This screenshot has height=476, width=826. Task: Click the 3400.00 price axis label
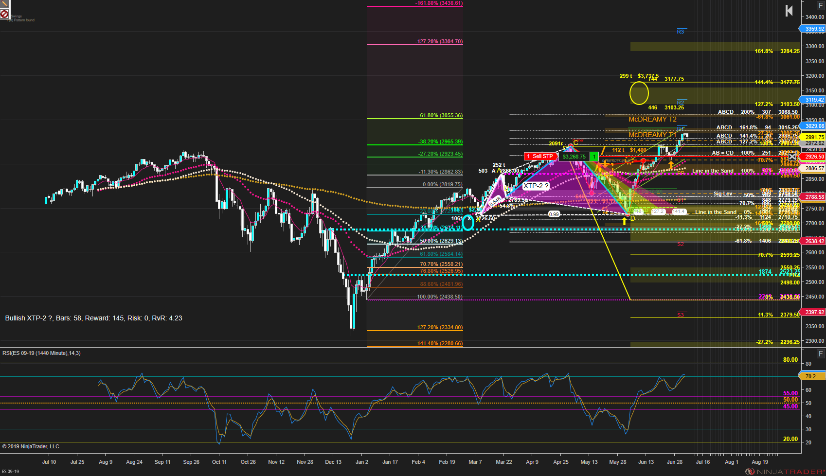click(815, 17)
